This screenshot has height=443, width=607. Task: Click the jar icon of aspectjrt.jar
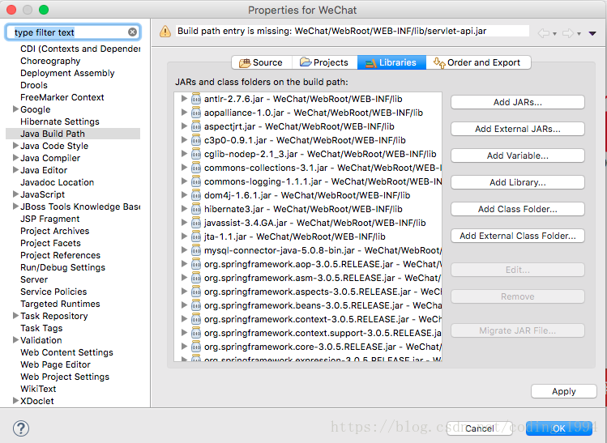(x=196, y=126)
